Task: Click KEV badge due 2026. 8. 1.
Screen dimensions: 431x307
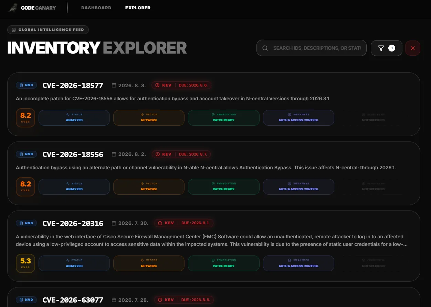Action: tap(184, 223)
